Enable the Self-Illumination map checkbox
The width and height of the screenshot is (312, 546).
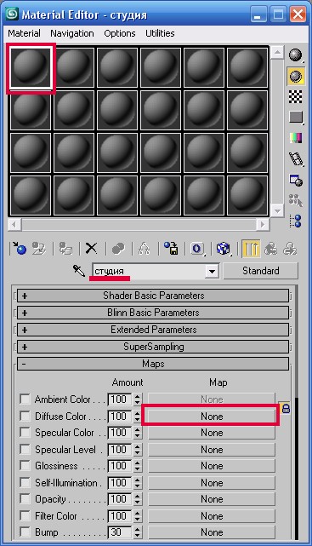[25, 482]
